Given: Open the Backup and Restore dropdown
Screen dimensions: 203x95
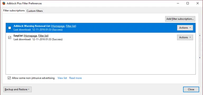Looking at the screenshot, I should (17, 89).
